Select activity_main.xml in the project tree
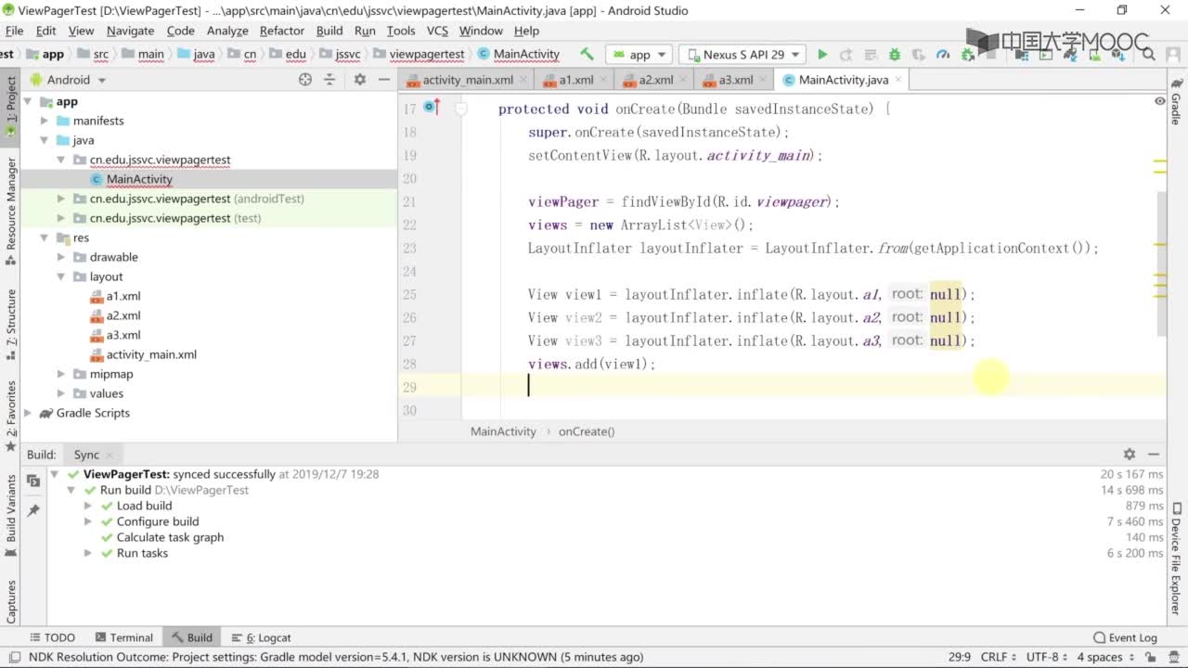 (x=151, y=354)
